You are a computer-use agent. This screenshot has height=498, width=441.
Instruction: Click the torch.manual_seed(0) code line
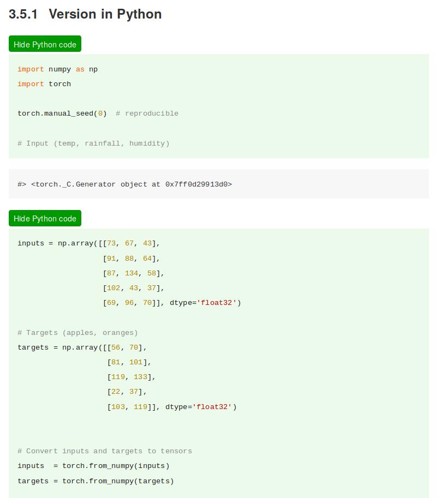coord(62,113)
